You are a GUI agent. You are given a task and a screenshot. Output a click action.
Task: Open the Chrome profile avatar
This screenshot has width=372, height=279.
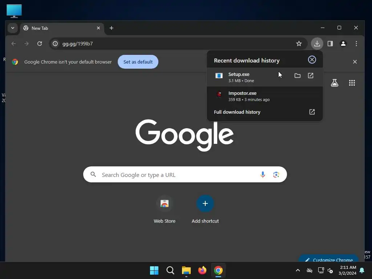(343, 44)
